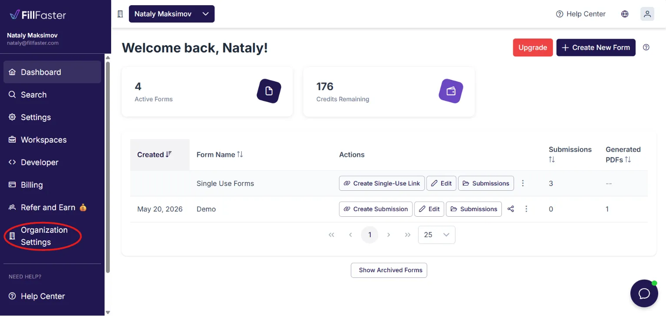Click the 4 Active Forms card
The width and height of the screenshot is (666, 316).
[207, 91]
